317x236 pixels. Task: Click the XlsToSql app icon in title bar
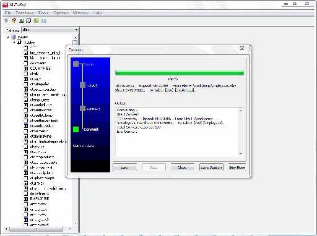(5, 4)
